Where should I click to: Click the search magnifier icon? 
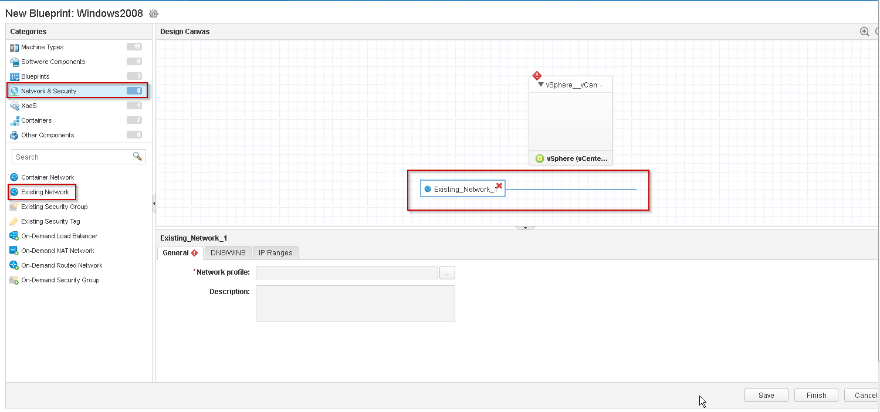137,157
